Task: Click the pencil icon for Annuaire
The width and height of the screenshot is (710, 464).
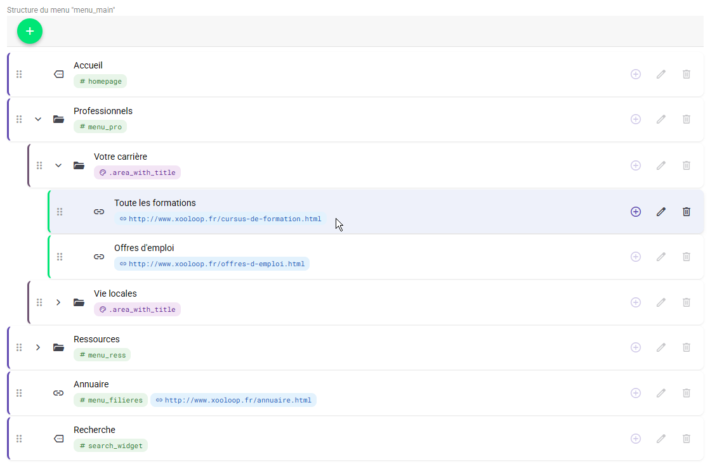Action: 661,393
